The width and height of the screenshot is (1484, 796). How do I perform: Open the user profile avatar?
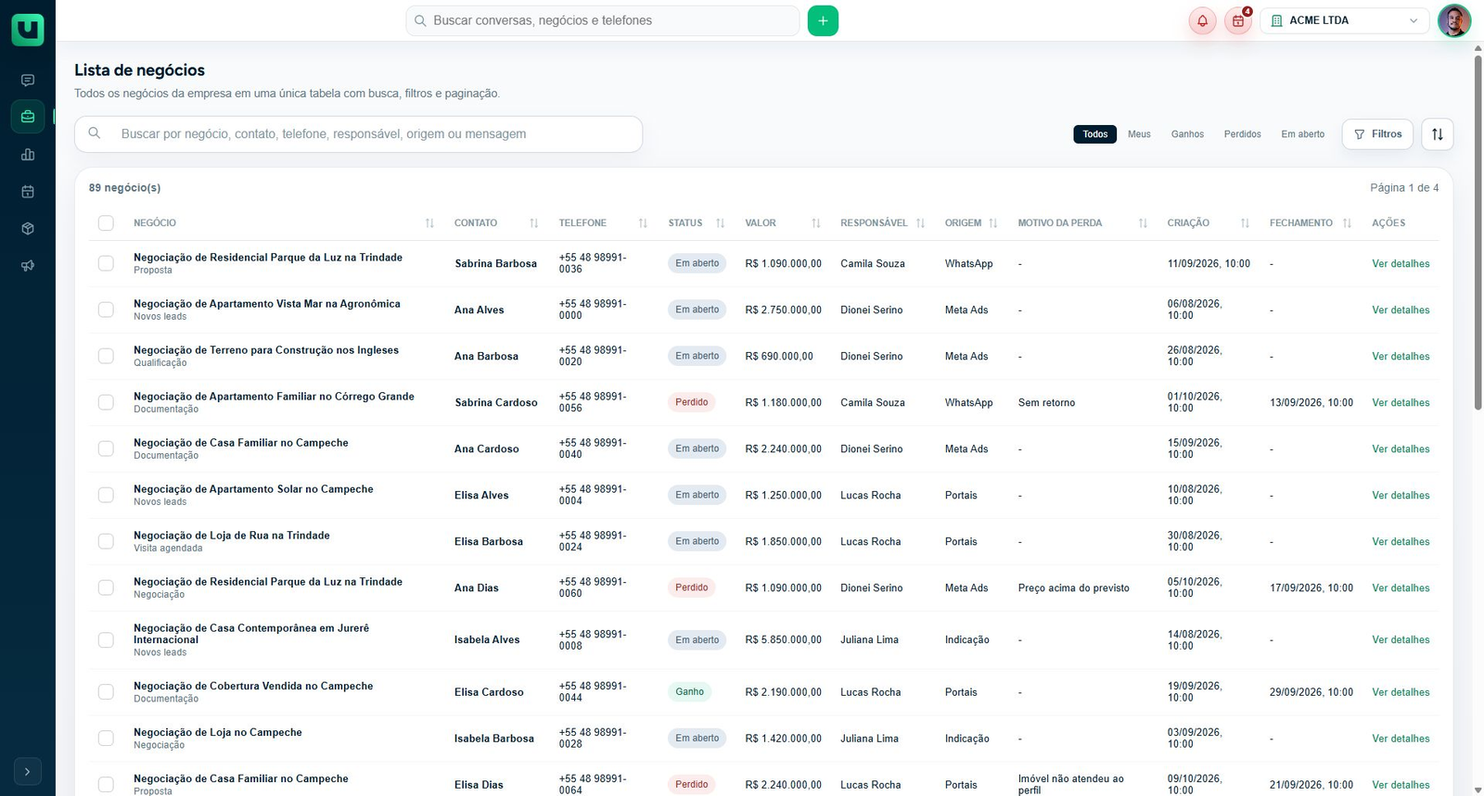click(1454, 20)
